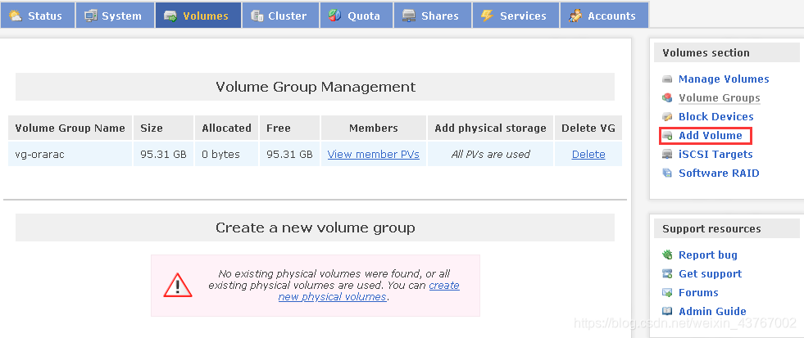Click the Get support icon
This screenshot has height=338, width=804.
point(667,273)
